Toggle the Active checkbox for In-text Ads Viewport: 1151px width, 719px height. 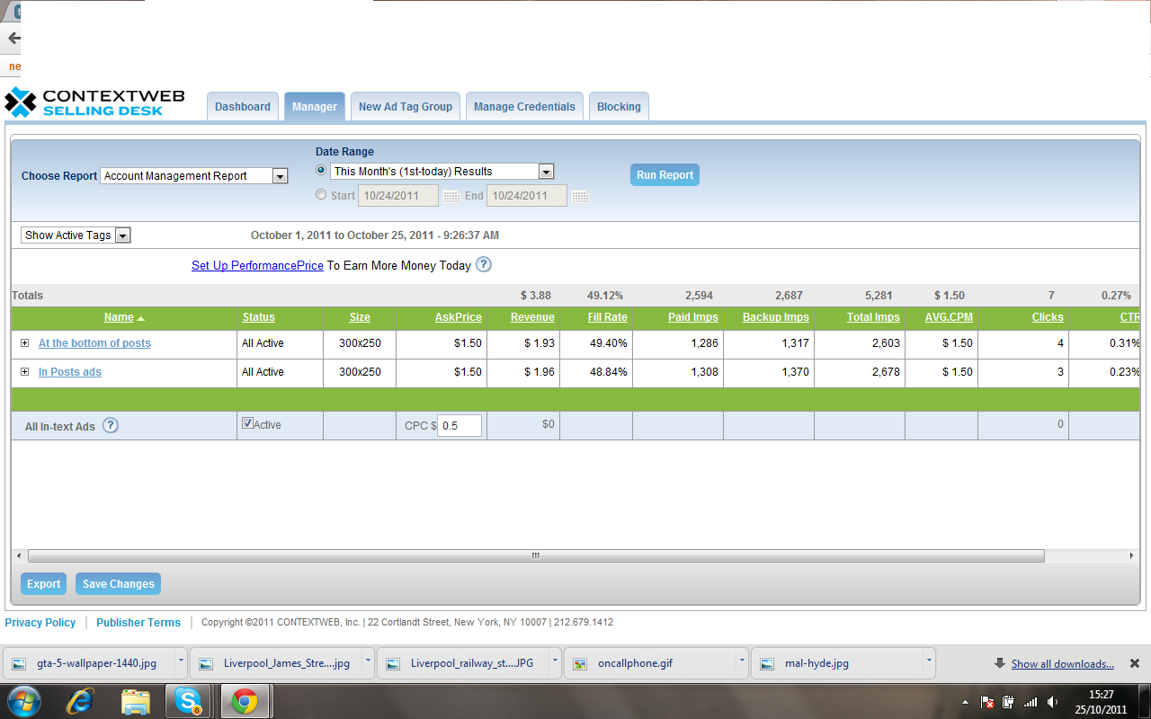click(247, 423)
